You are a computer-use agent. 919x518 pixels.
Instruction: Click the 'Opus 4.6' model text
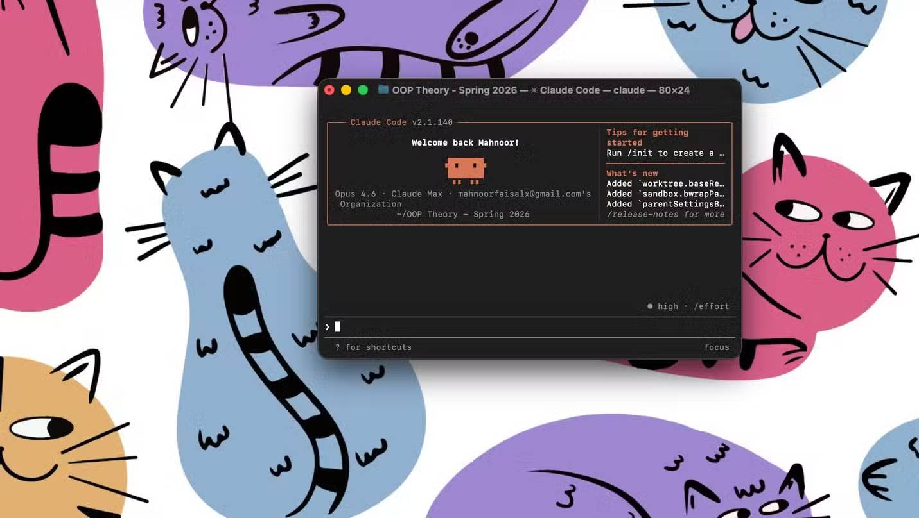[355, 194]
